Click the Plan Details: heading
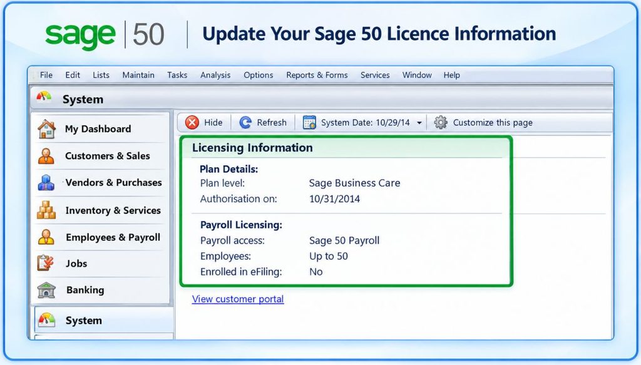This screenshot has width=641, height=365. (x=229, y=169)
